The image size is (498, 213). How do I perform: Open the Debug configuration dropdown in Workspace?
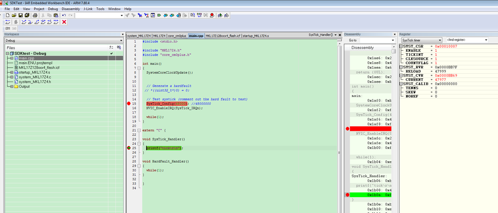[121, 41]
